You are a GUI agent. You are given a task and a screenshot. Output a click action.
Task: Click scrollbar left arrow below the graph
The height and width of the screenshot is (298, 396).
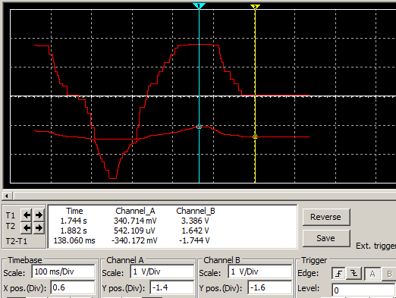point(7,196)
